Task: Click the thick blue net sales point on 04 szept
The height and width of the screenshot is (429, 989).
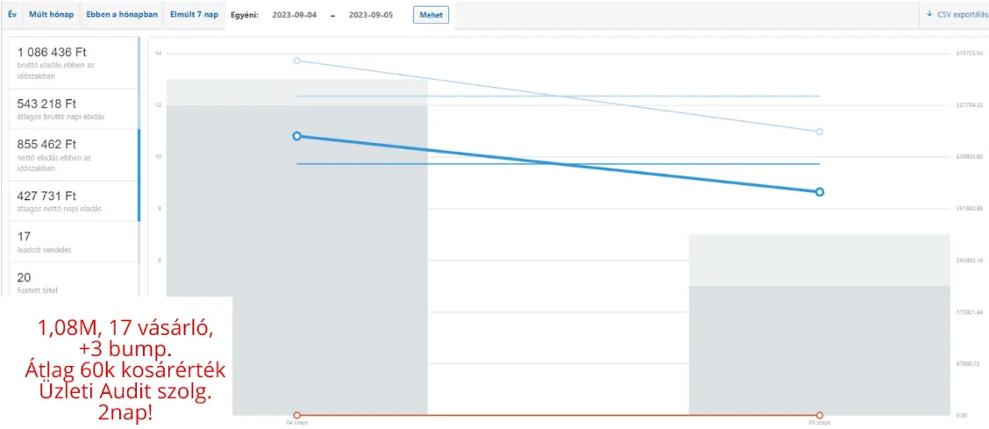Action: click(x=297, y=136)
